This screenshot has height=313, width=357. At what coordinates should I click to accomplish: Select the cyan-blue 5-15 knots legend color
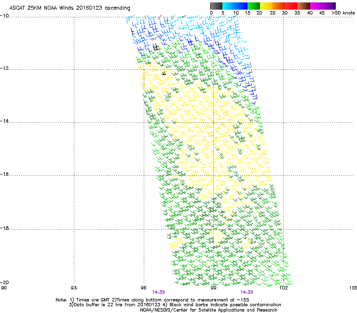[x=235, y=6]
